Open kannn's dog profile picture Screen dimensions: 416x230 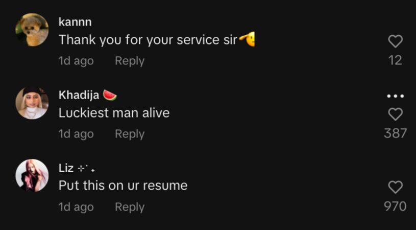click(x=32, y=30)
